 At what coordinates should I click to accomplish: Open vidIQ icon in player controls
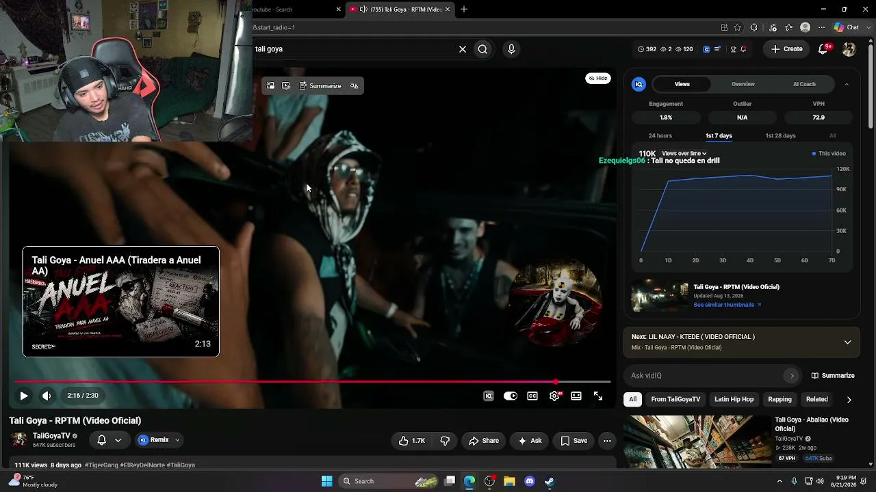(489, 396)
